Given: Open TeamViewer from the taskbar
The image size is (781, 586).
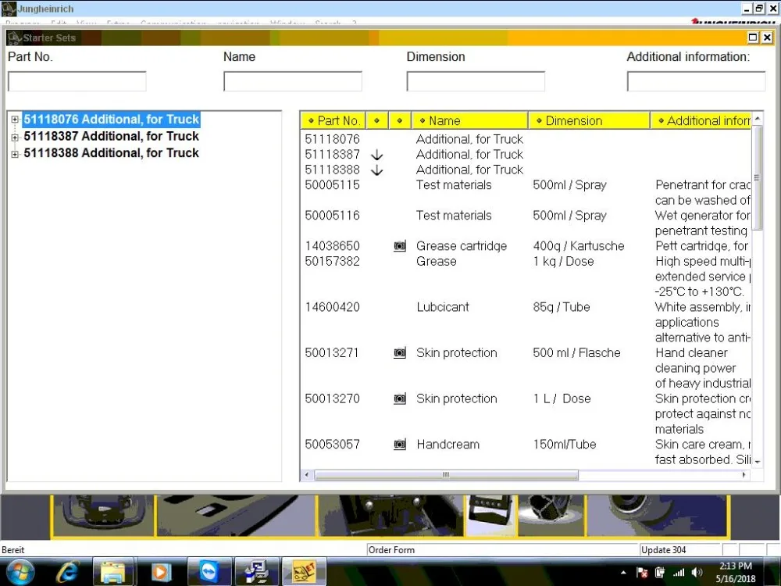Looking at the screenshot, I should coord(209,572).
